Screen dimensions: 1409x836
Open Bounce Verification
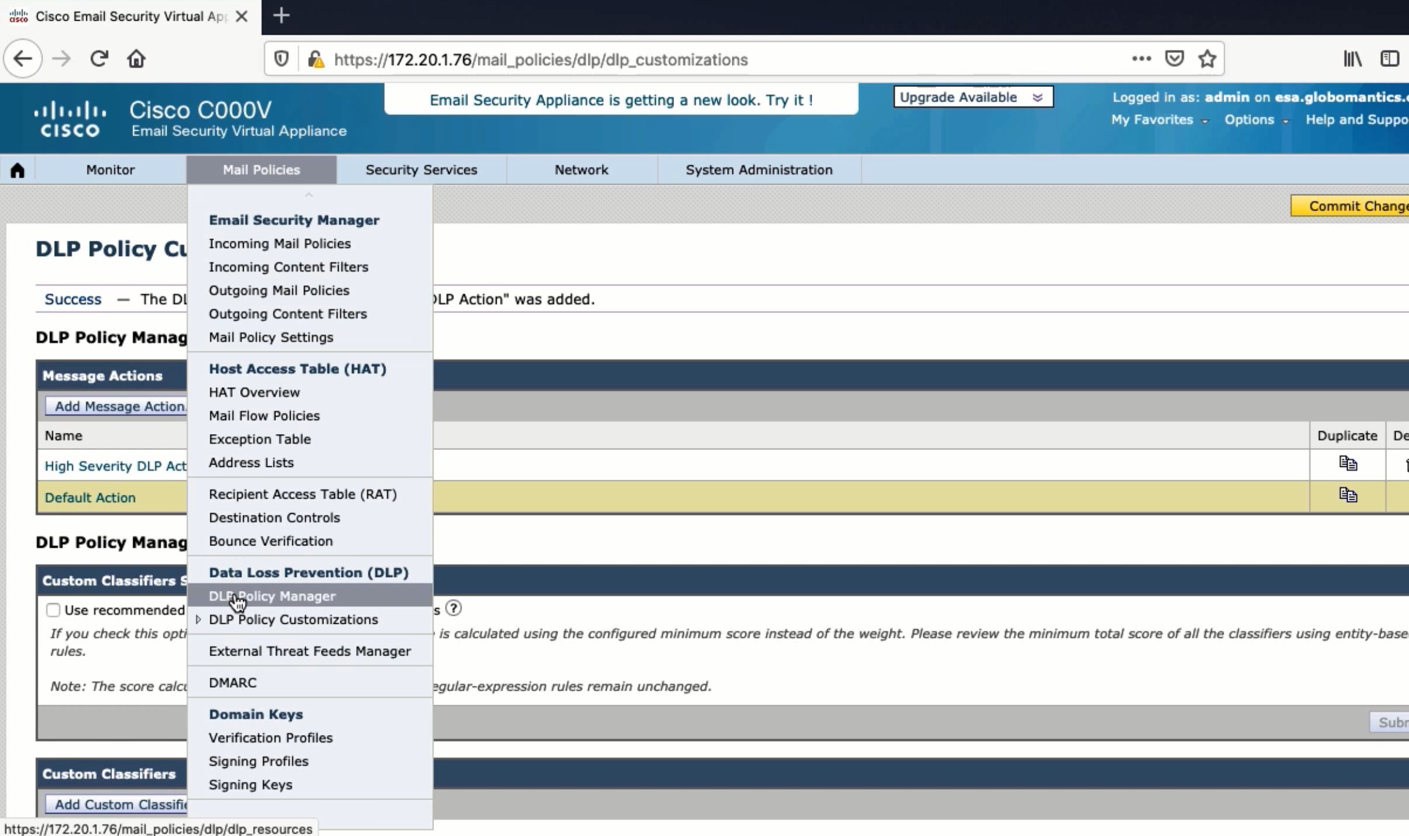(x=270, y=541)
